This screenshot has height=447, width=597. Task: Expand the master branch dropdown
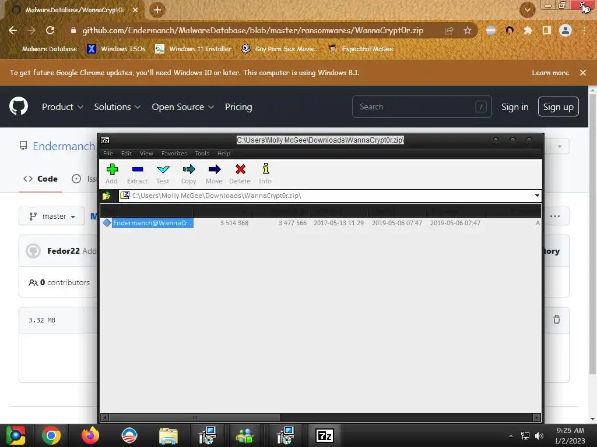click(52, 217)
